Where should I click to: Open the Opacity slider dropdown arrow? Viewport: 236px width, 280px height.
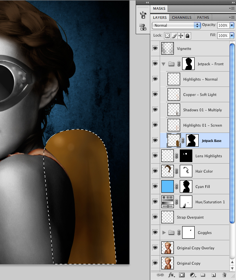tap(232, 25)
